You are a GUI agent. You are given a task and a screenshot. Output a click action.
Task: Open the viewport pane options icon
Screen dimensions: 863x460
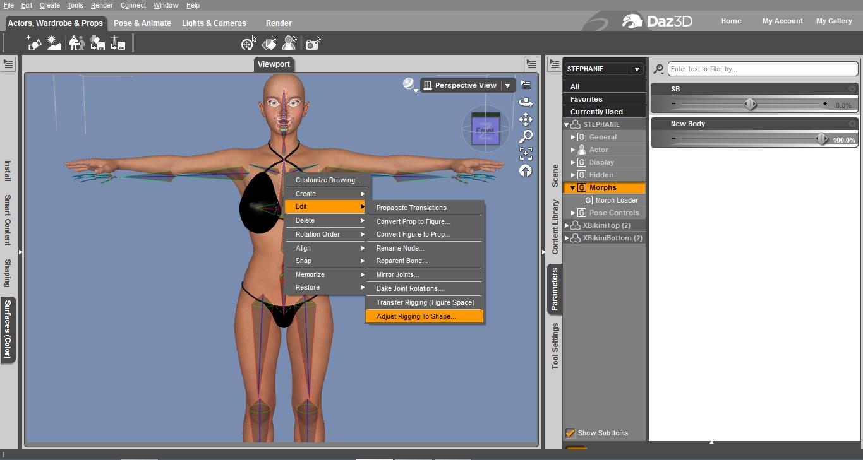531,64
